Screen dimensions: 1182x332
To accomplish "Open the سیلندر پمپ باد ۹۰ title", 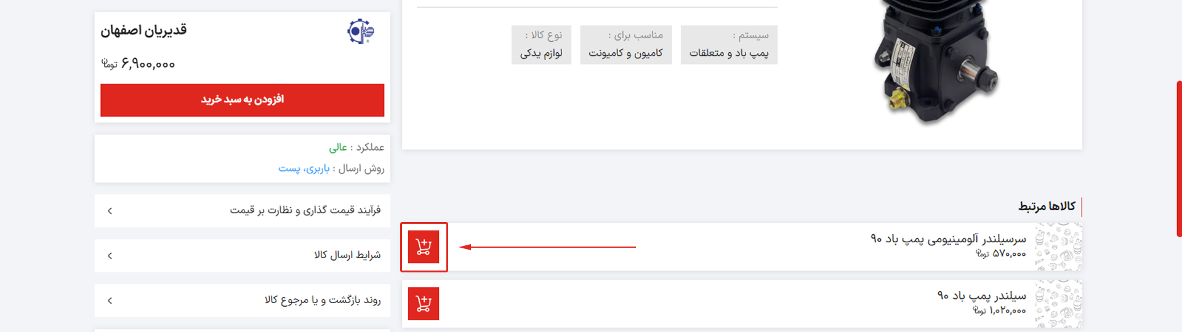I will coord(981,296).
